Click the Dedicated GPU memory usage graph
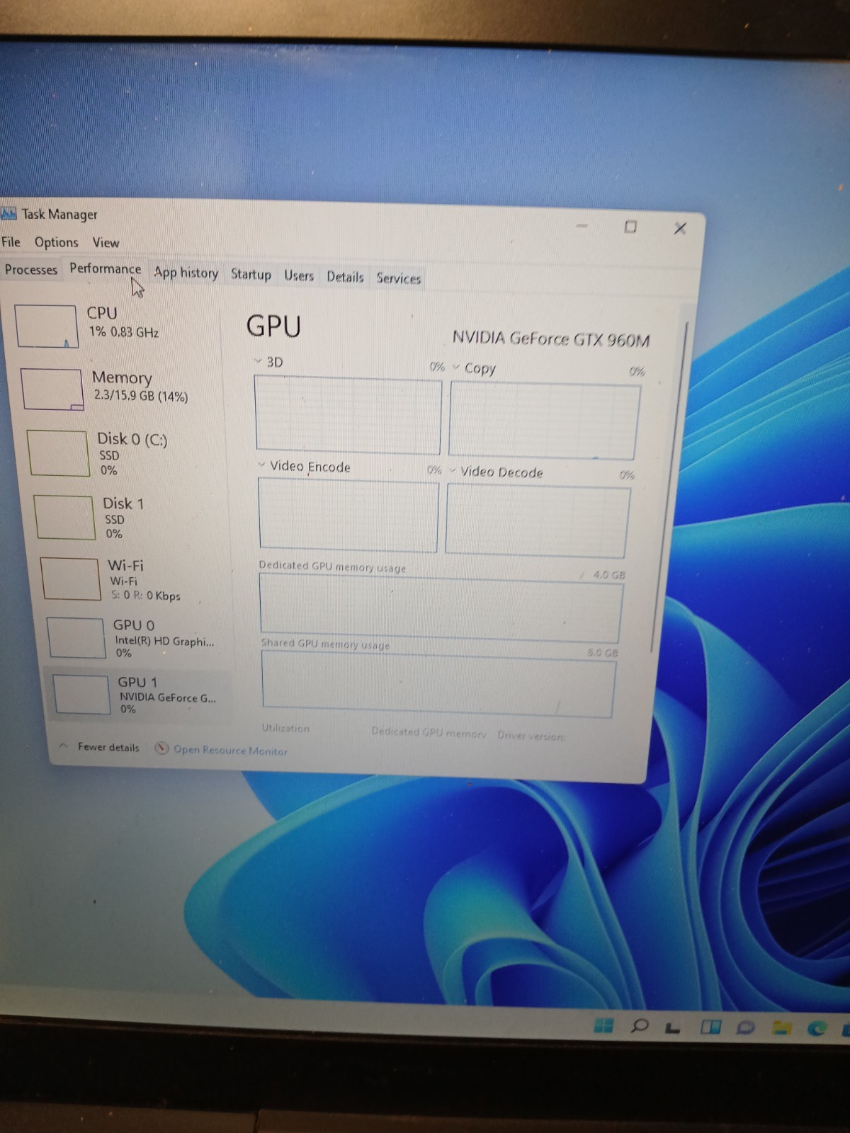 pos(441,609)
